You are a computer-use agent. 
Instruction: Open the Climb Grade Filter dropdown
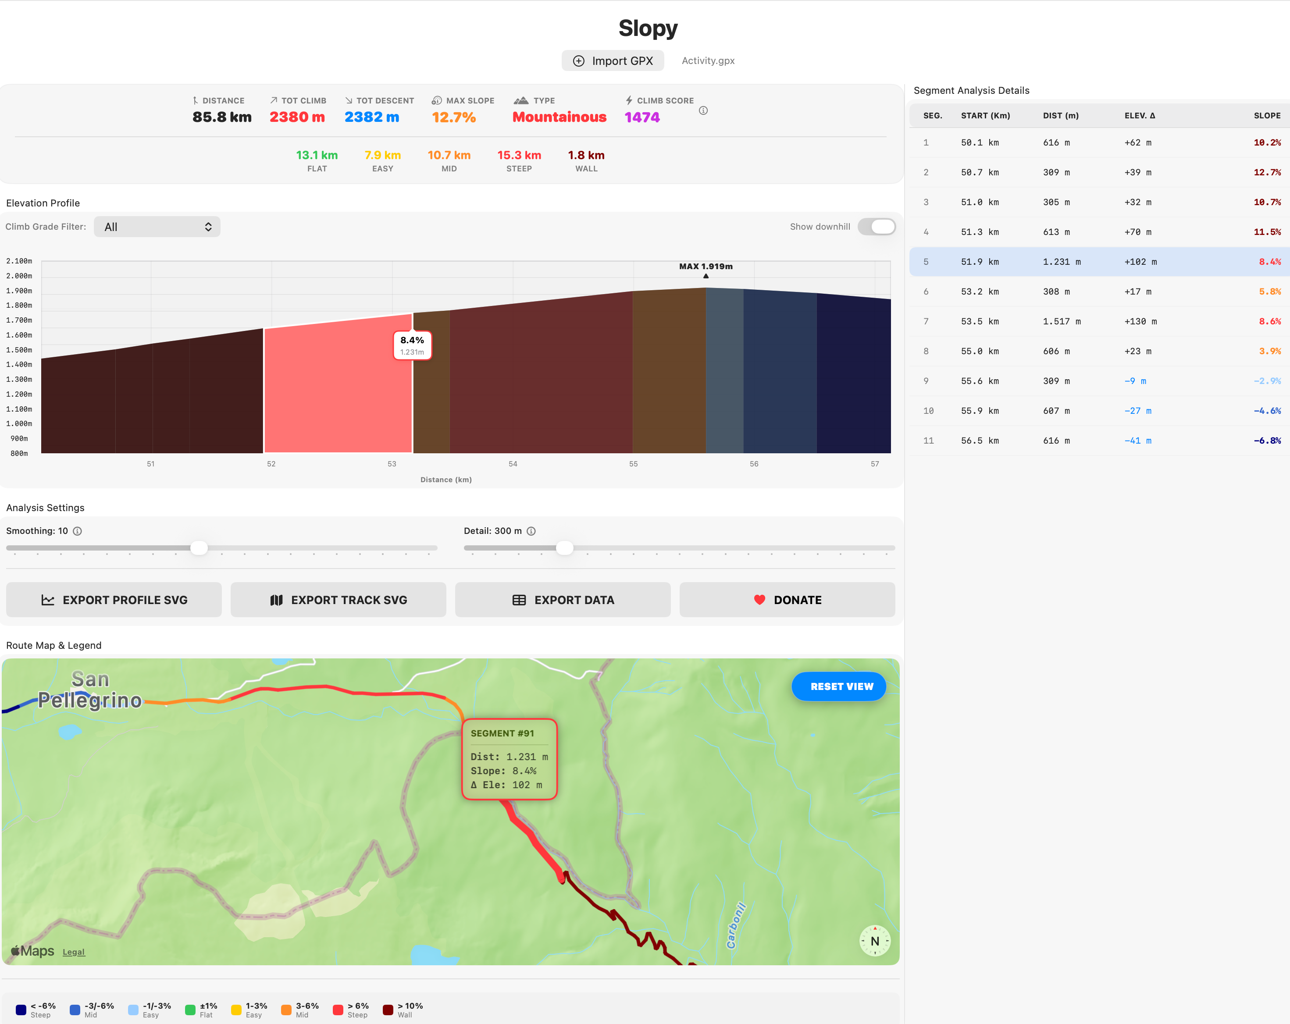pos(157,227)
